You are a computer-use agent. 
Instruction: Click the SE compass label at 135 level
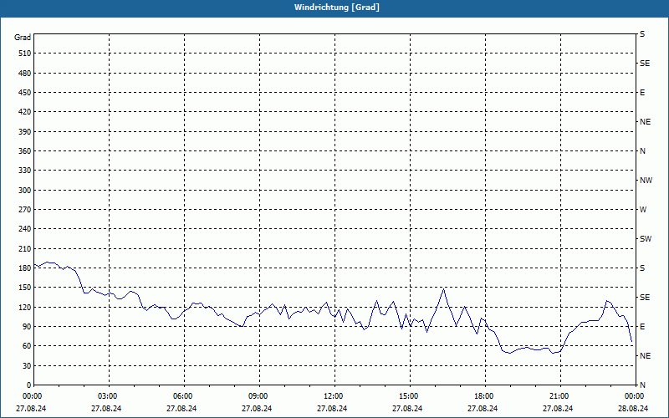point(645,298)
